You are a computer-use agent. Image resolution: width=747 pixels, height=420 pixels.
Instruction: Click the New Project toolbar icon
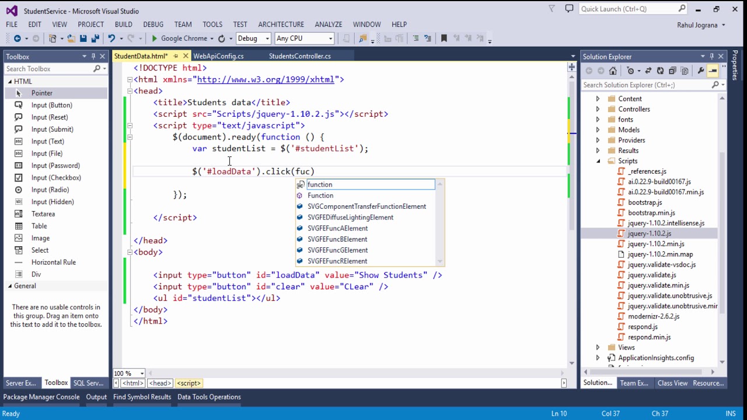coord(53,38)
